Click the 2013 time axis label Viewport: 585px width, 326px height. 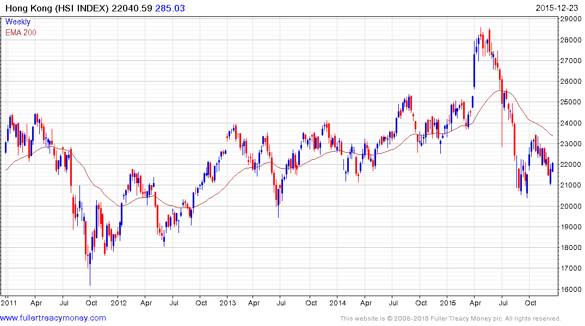227,303
